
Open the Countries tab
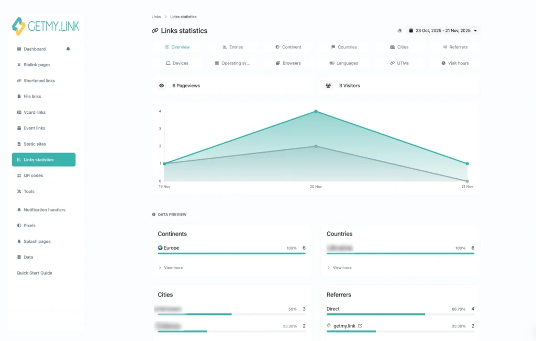point(344,47)
